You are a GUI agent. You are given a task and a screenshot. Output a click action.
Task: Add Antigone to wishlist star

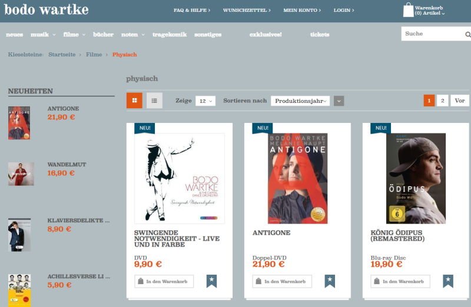330,281
